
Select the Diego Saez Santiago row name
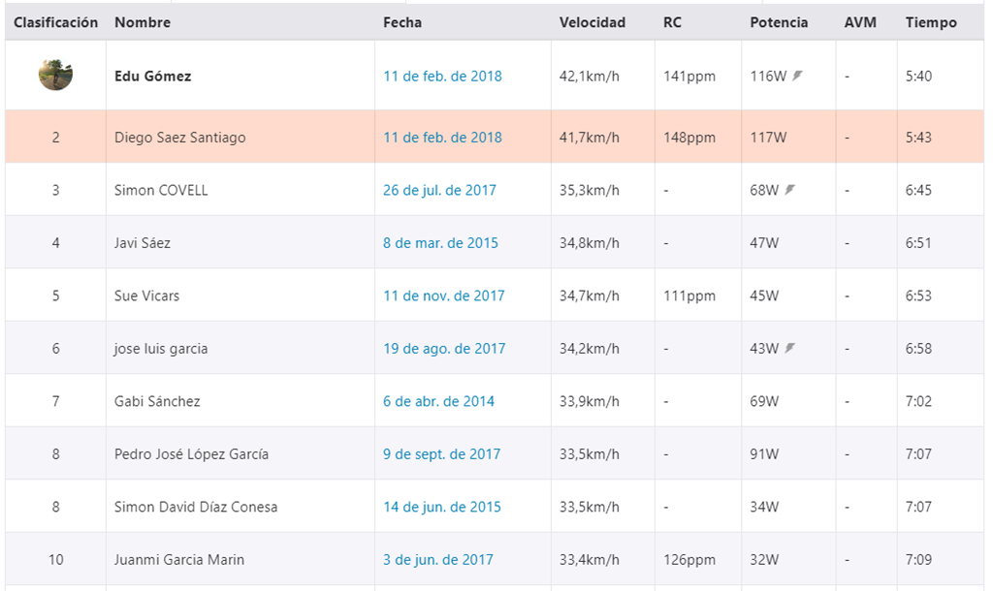(179, 138)
